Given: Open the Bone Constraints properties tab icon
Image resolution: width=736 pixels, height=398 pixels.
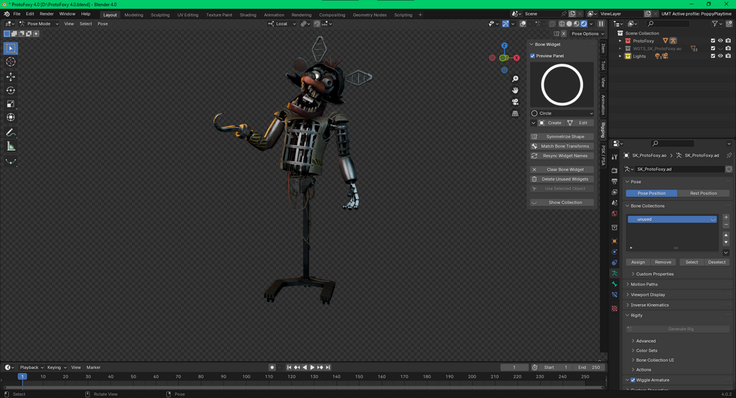Looking at the screenshot, I should (614, 295).
